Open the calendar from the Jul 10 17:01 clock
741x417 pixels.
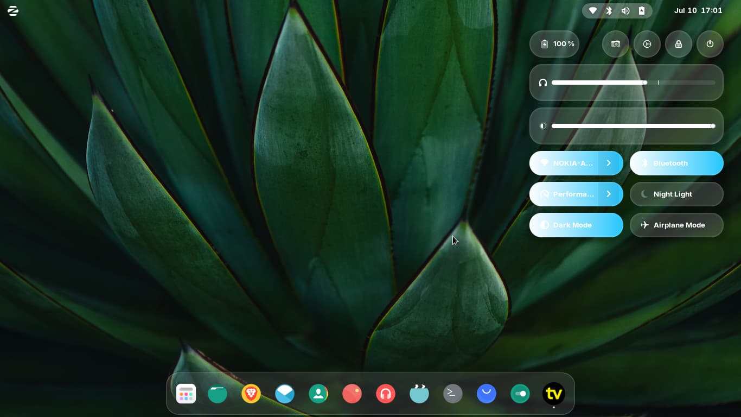(698, 11)
